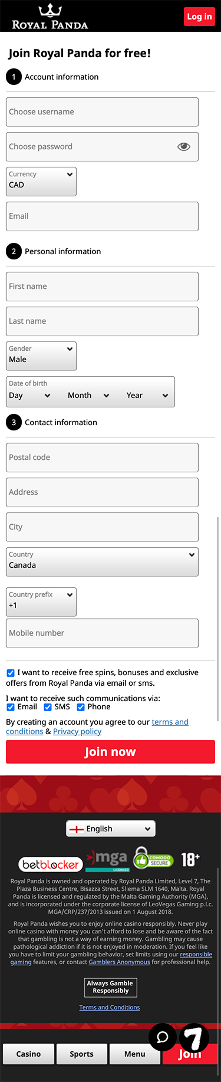Click the 18+ age restriction icon

tap(190, 859)
